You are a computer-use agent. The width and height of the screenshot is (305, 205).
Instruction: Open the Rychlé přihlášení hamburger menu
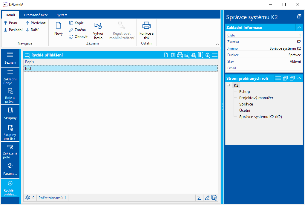tap(214, 55)
